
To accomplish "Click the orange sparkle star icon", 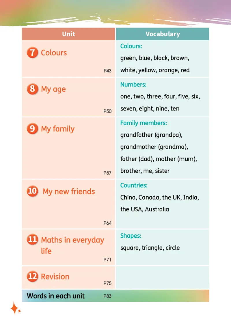I will [16, 309].
